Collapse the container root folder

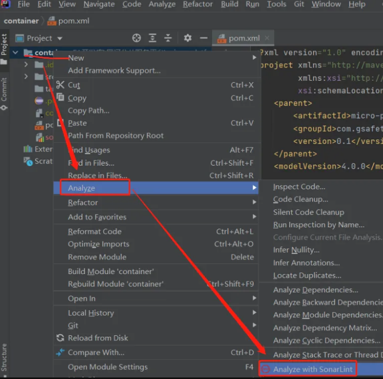pos(15,52)
